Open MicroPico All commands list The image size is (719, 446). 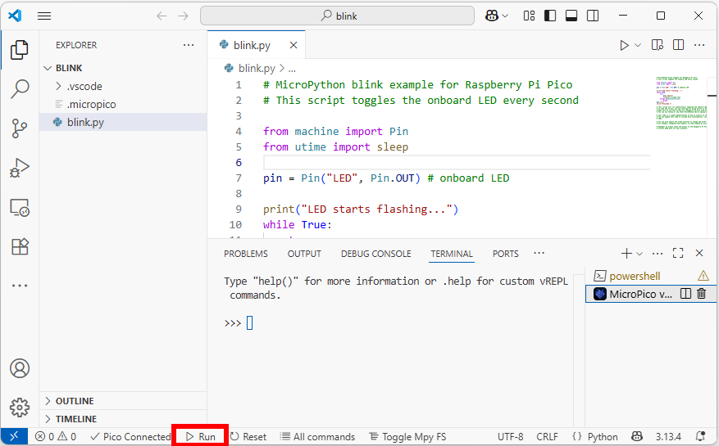tap(318, 437)
